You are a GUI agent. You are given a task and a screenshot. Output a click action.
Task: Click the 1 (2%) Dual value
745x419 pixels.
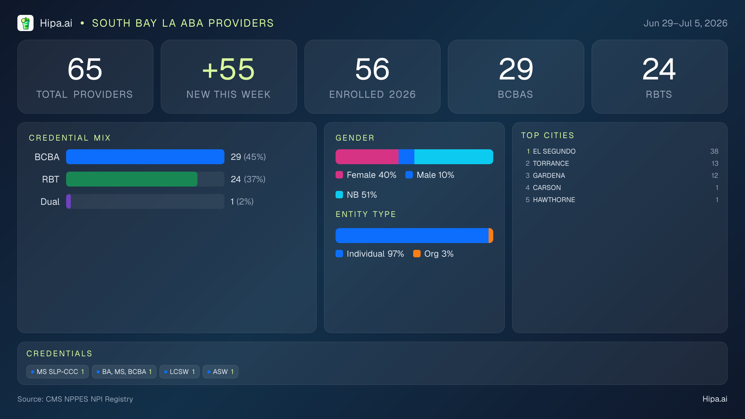click(x=242, y=201)
